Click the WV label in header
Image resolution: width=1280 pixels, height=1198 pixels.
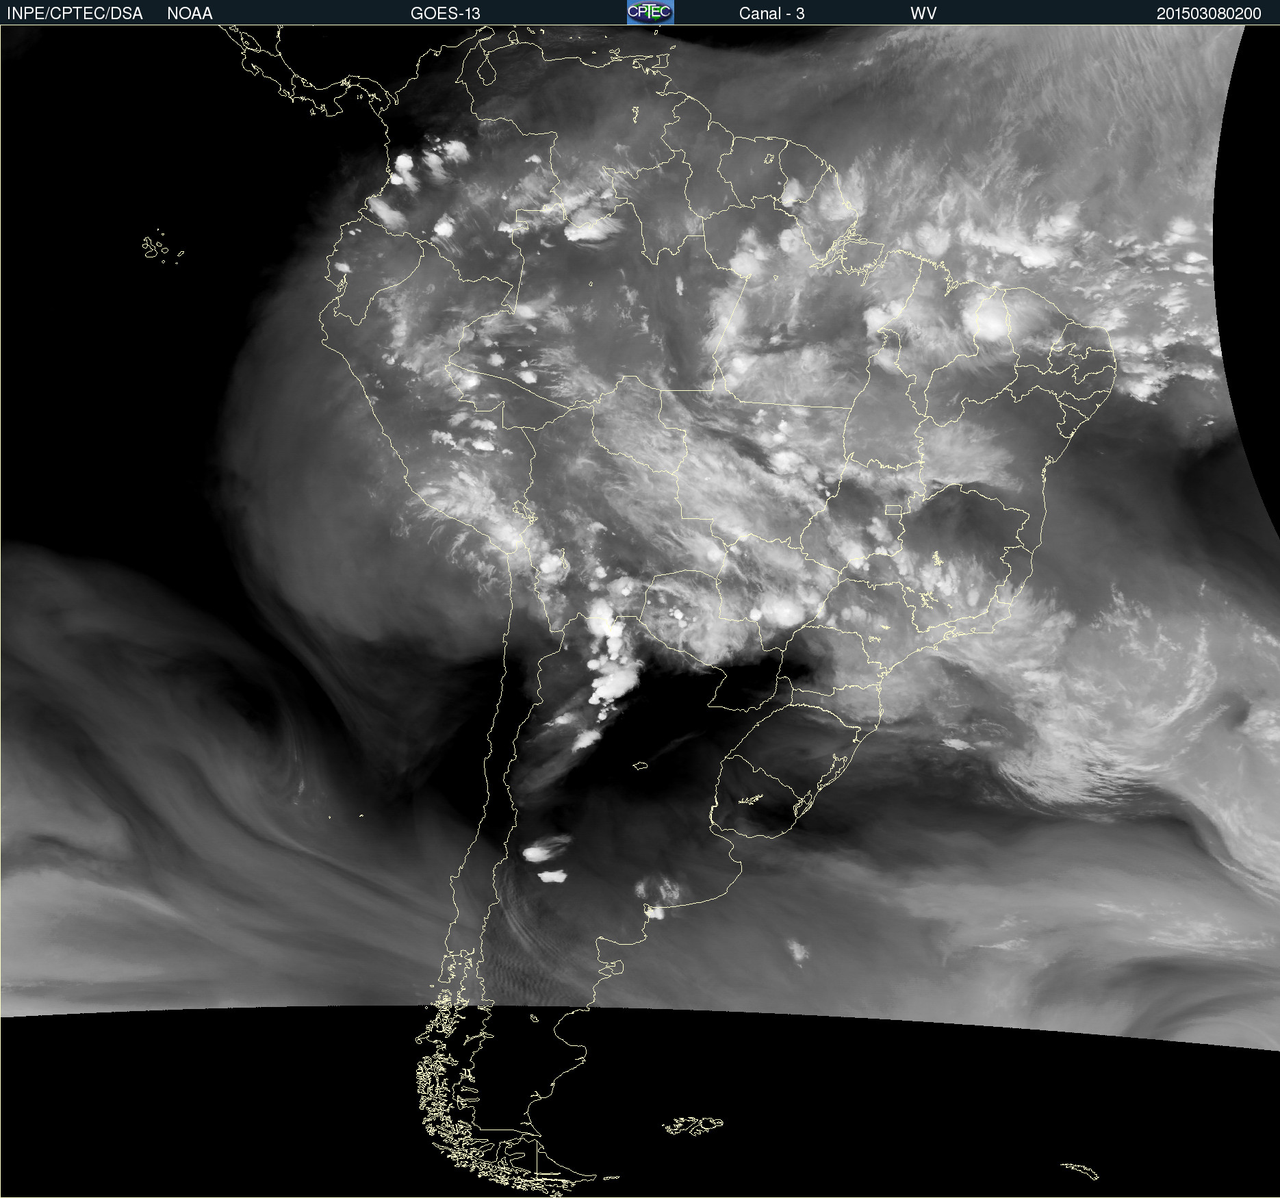point(923,13)
